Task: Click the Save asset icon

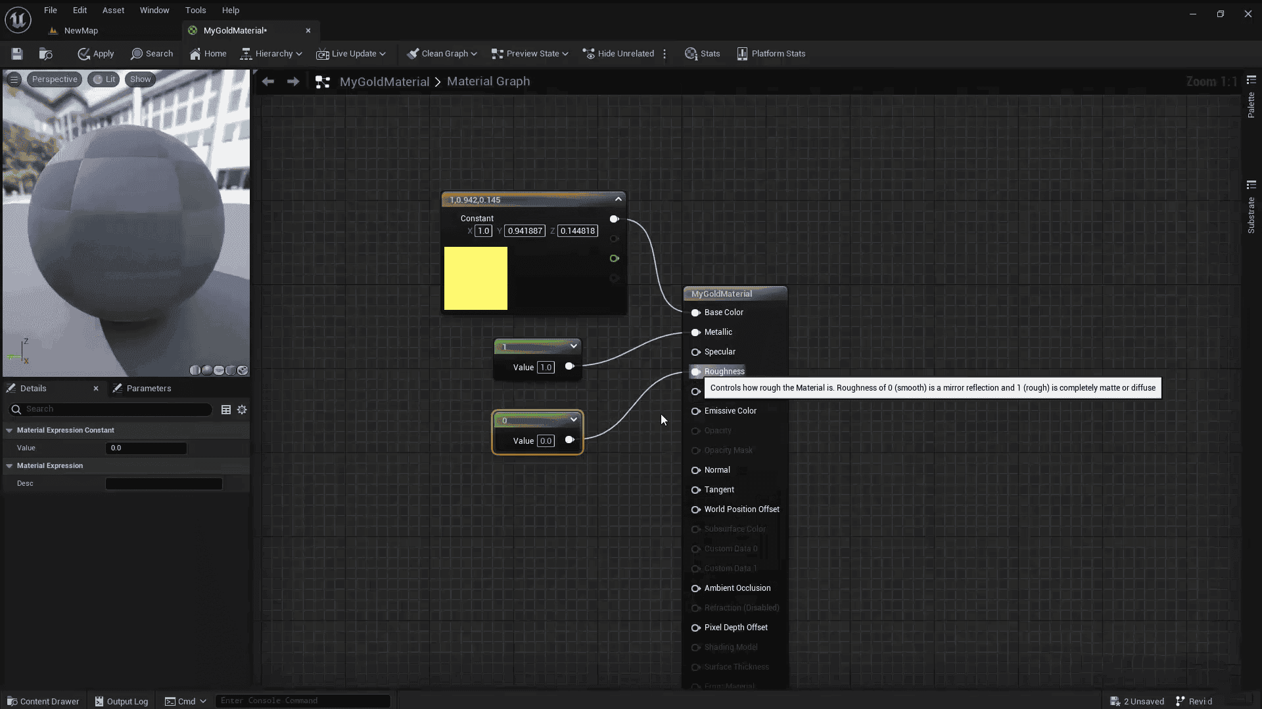Action: (x=17, y=54)
